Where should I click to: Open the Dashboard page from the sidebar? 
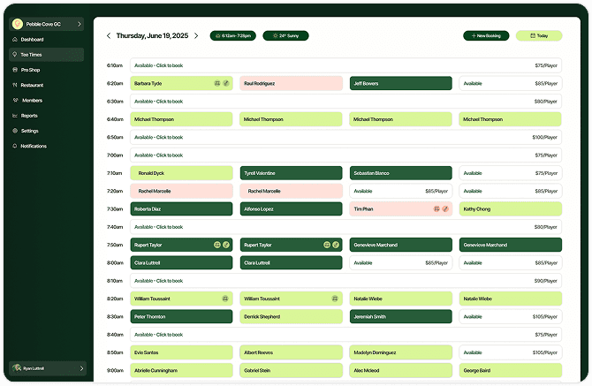(x=32, y=40)
